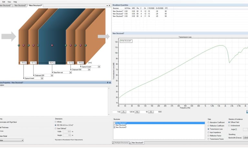Open the View menu
Screen dimensions: 248x148
click(x=9, y=2)
